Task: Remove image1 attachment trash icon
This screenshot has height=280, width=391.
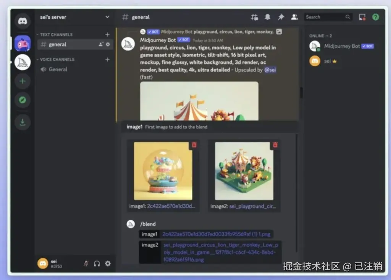Action: tap(194, 145)
